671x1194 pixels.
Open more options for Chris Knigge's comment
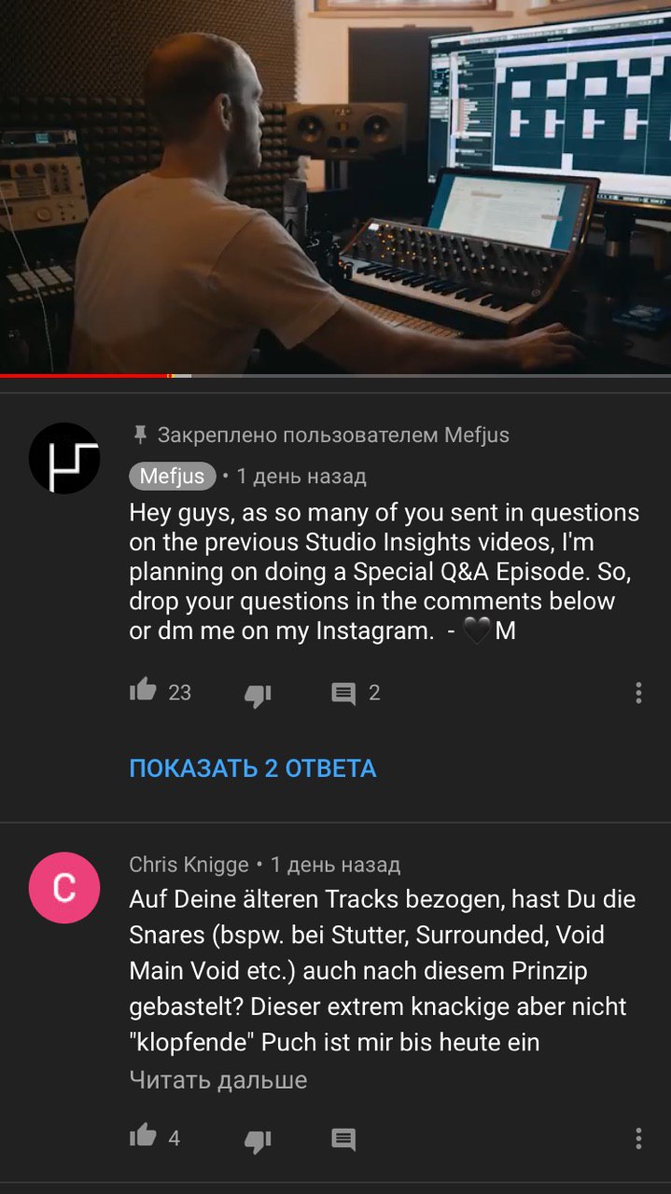(x=638, y=1138)
